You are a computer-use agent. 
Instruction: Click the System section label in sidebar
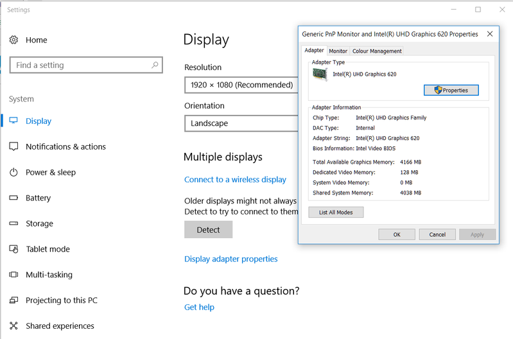click(x=21, y=99)
